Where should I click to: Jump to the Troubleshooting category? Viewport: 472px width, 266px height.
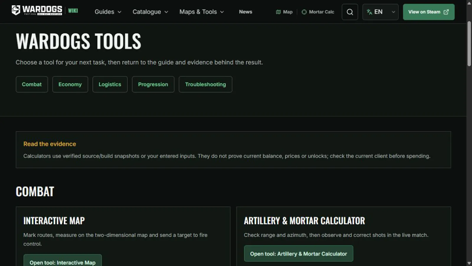point(206,84)
